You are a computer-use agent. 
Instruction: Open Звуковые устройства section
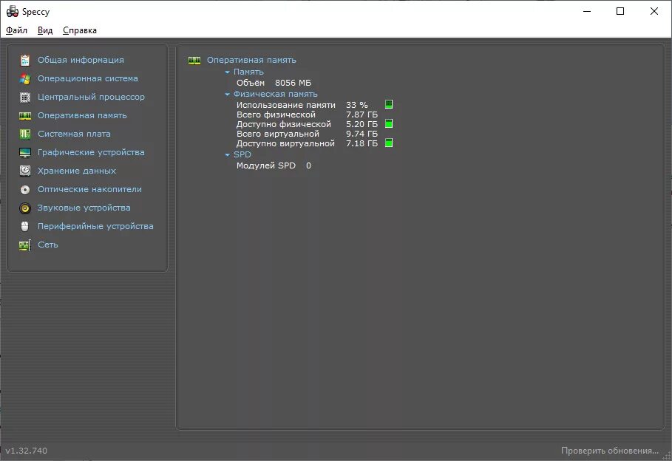point(84,208)
